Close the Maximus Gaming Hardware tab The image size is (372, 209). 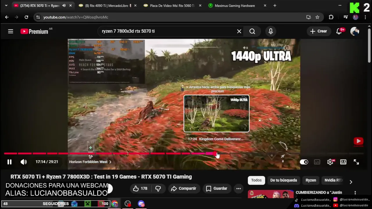[265, 6]
